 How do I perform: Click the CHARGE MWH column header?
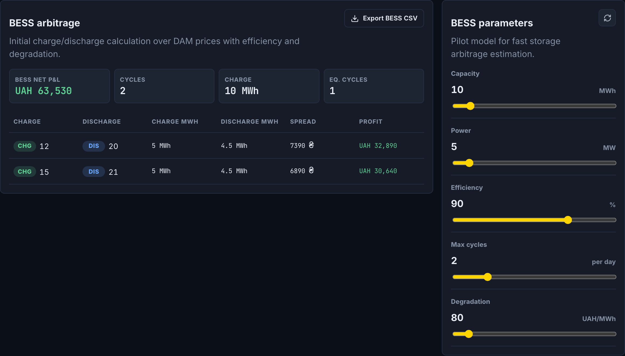175,122
